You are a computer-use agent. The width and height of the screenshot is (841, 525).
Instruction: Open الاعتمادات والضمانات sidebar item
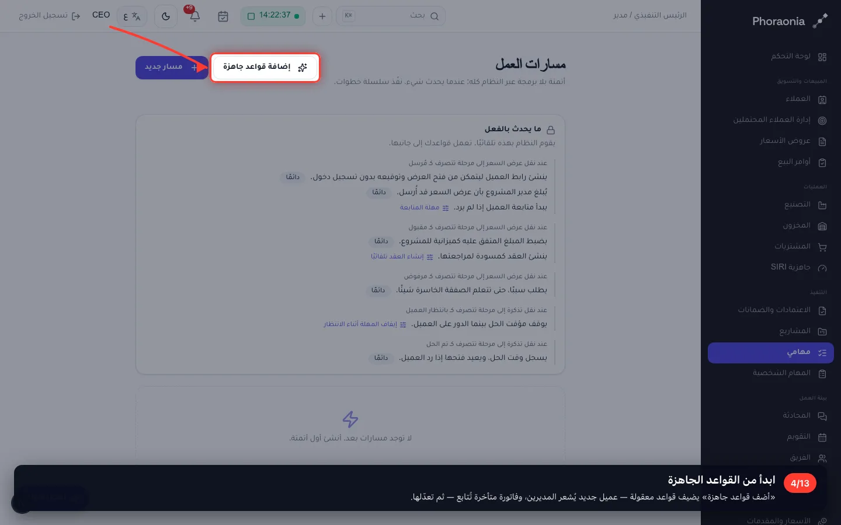771,310
